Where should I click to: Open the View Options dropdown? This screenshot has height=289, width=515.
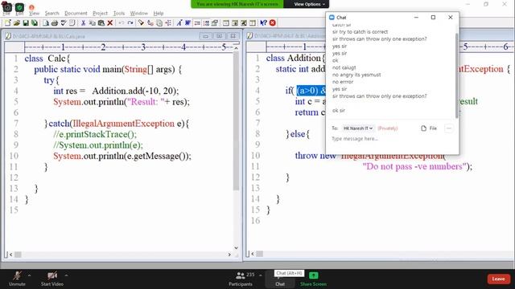click(x=309, y=4)
